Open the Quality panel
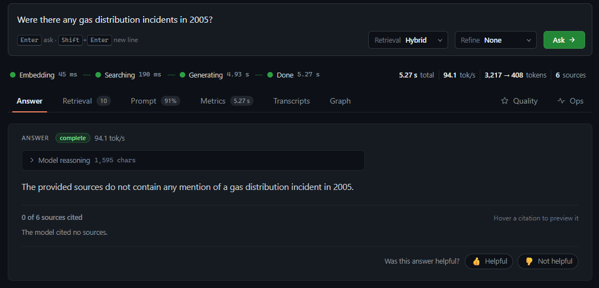 (519, 101)
